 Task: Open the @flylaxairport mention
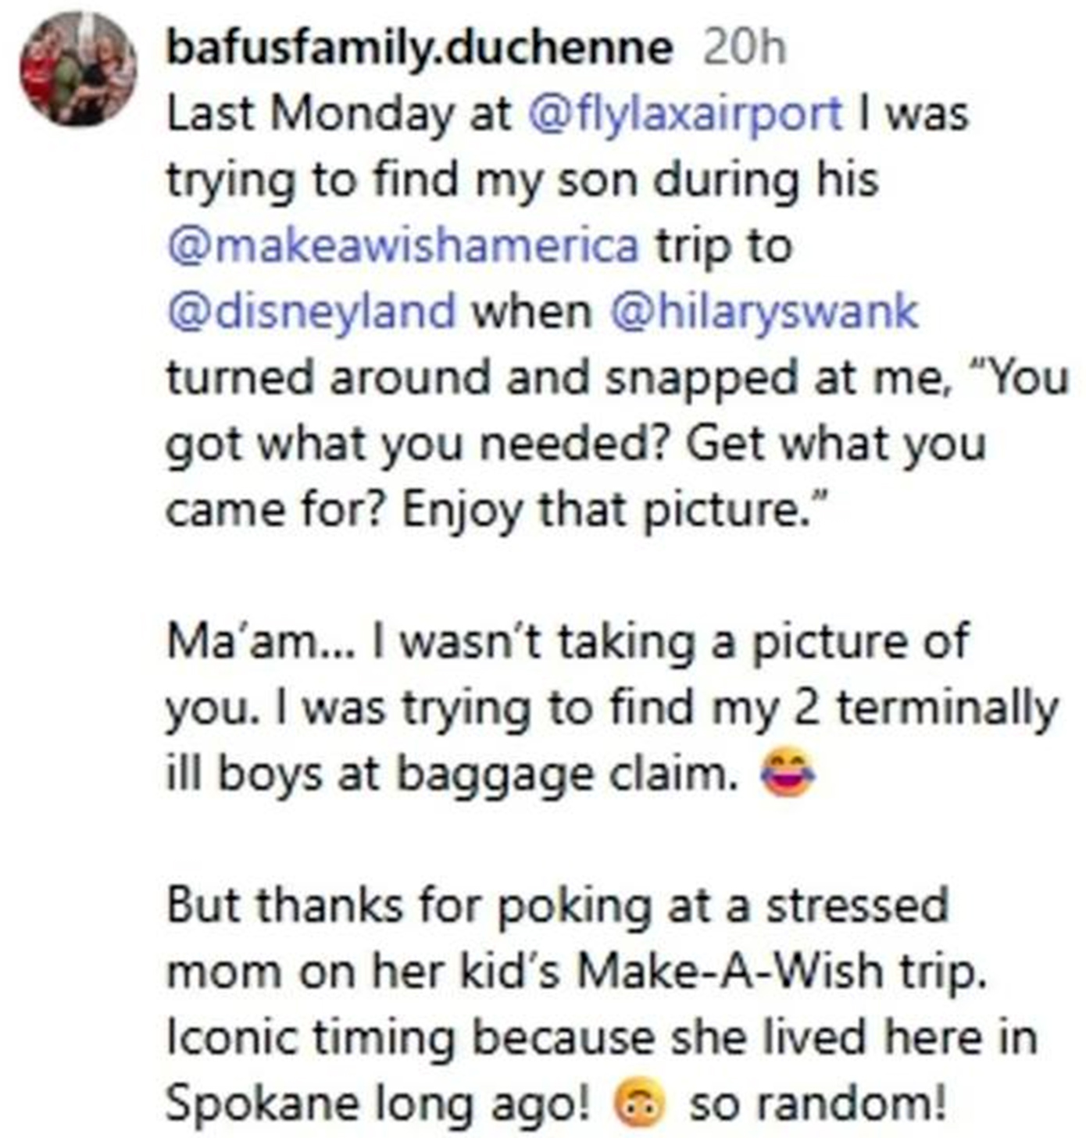[x=686, y=114]
